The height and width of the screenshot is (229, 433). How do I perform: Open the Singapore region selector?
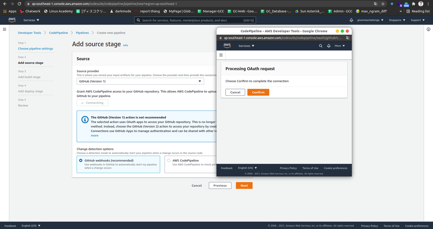(x=397, y=20)
